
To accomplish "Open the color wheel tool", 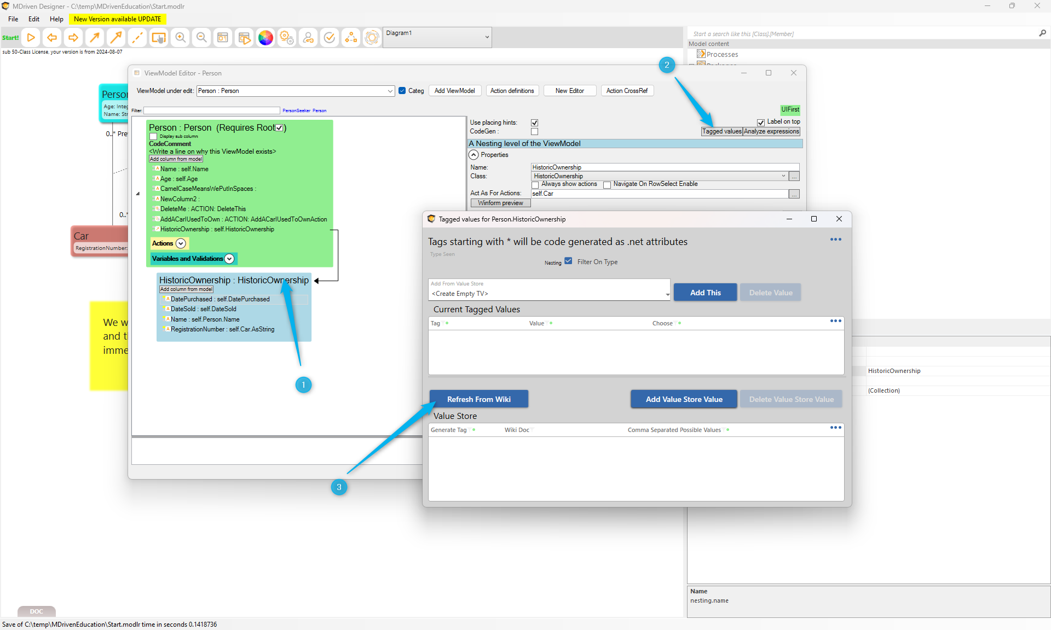I will point(265,38).
